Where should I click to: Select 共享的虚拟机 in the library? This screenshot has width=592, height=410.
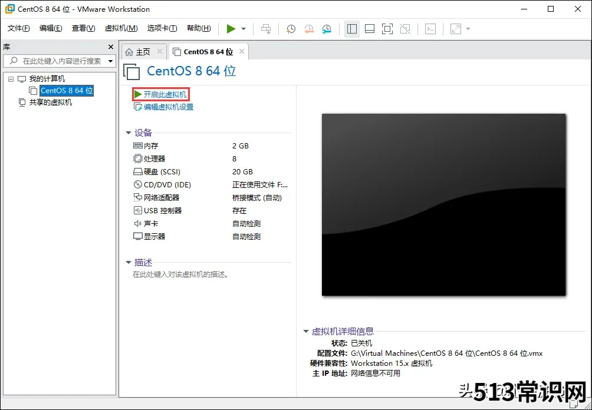(51, 102)
